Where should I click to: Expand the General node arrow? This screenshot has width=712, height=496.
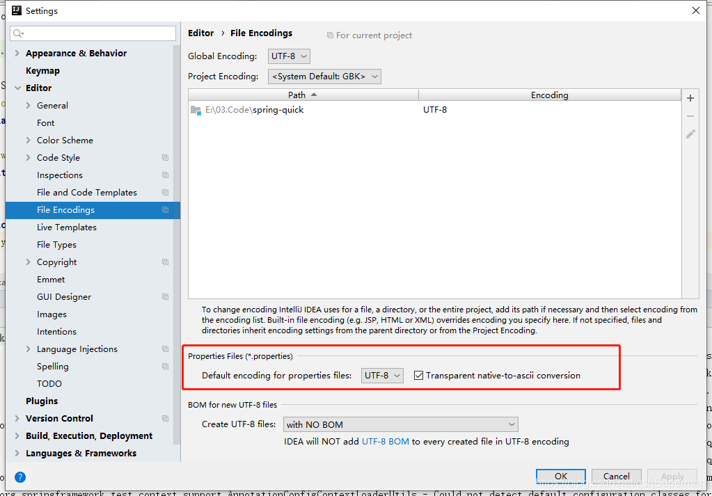28,105
